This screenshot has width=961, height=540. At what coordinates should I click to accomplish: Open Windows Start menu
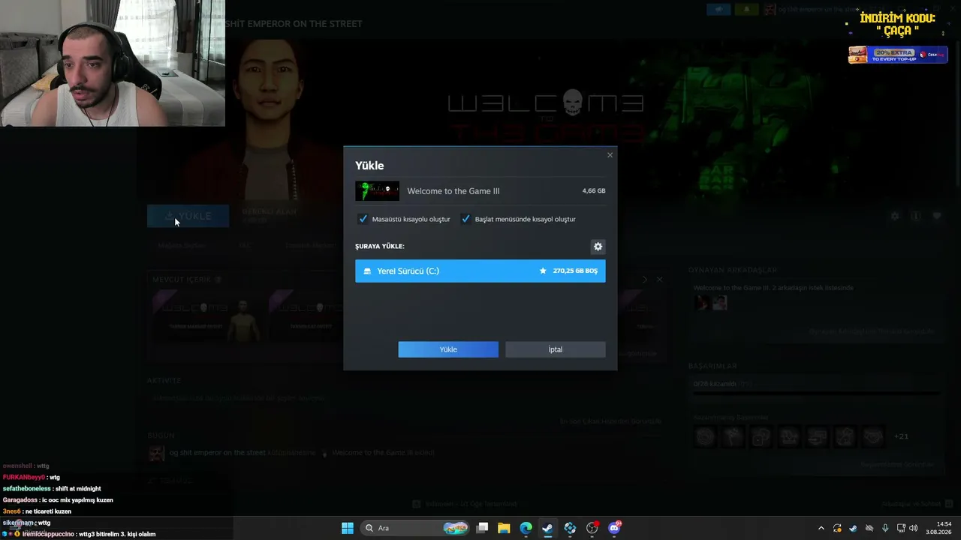(x=348, y=528)
